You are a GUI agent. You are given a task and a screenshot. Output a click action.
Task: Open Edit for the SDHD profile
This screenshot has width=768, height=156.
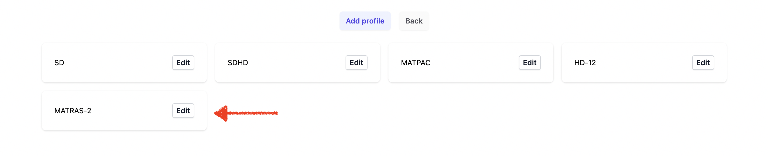point(356,63)
